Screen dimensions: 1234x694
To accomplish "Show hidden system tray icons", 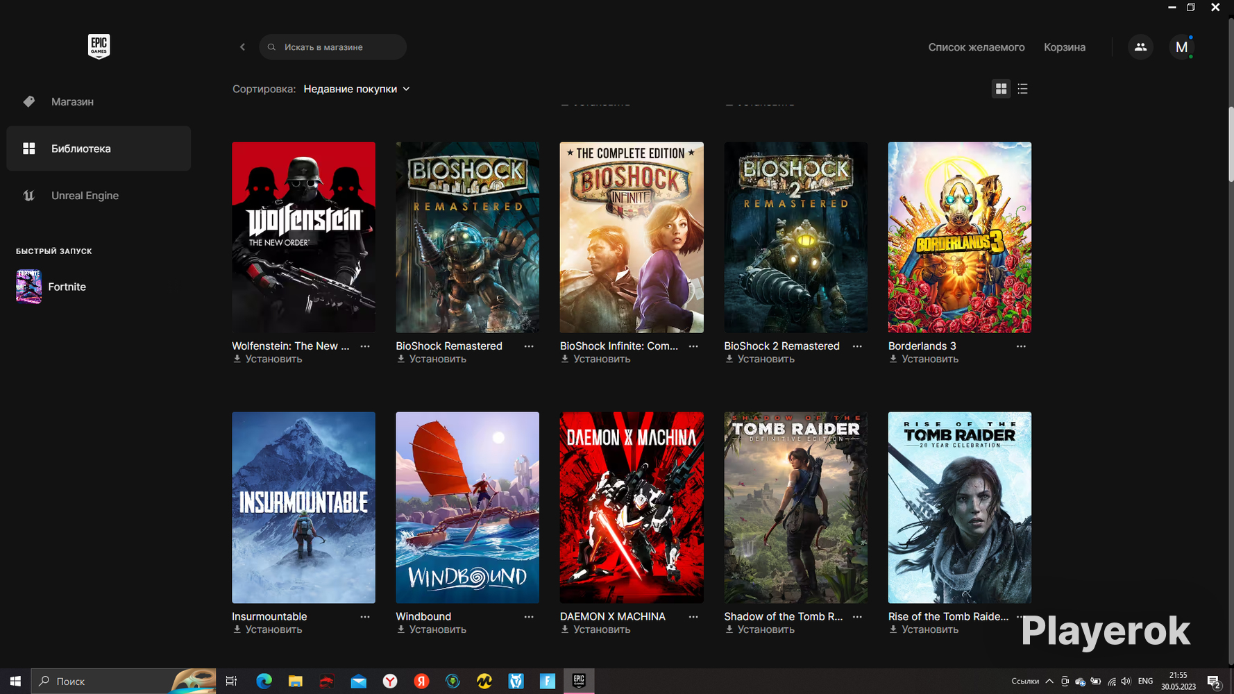I will tap(1049, 682).
